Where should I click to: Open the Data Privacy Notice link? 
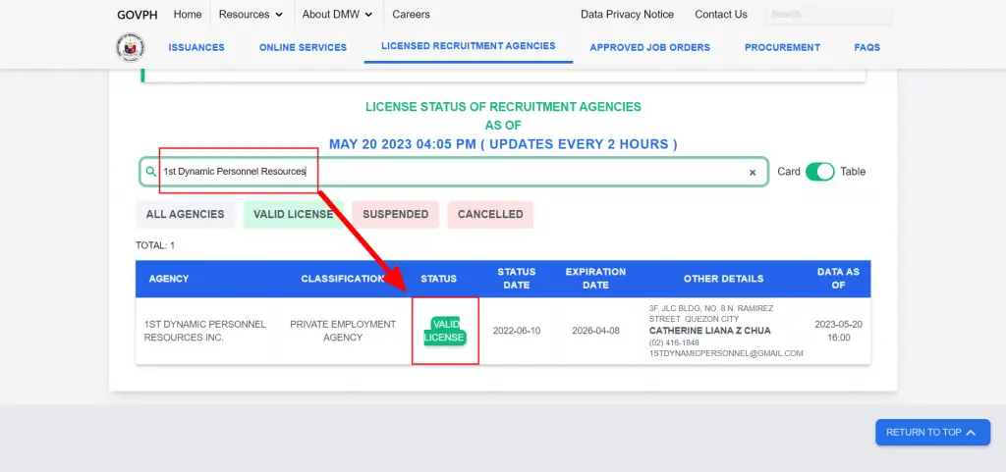point(628,14)
